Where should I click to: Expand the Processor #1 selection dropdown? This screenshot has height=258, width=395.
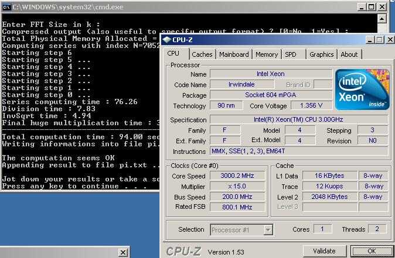pyautogui.click(x=268, y=230)
